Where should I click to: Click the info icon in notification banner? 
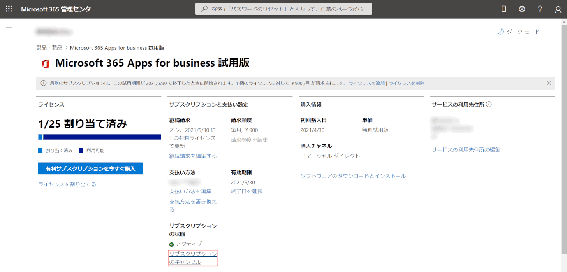[44, 83]
